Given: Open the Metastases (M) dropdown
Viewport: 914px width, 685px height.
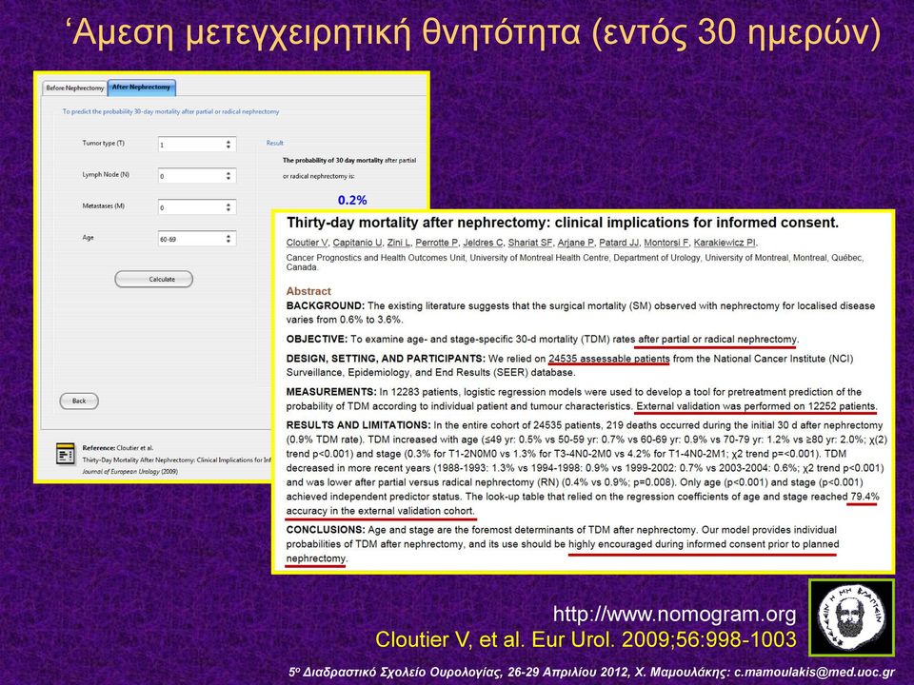Looking at the screenshot, I should click(196, 206).
